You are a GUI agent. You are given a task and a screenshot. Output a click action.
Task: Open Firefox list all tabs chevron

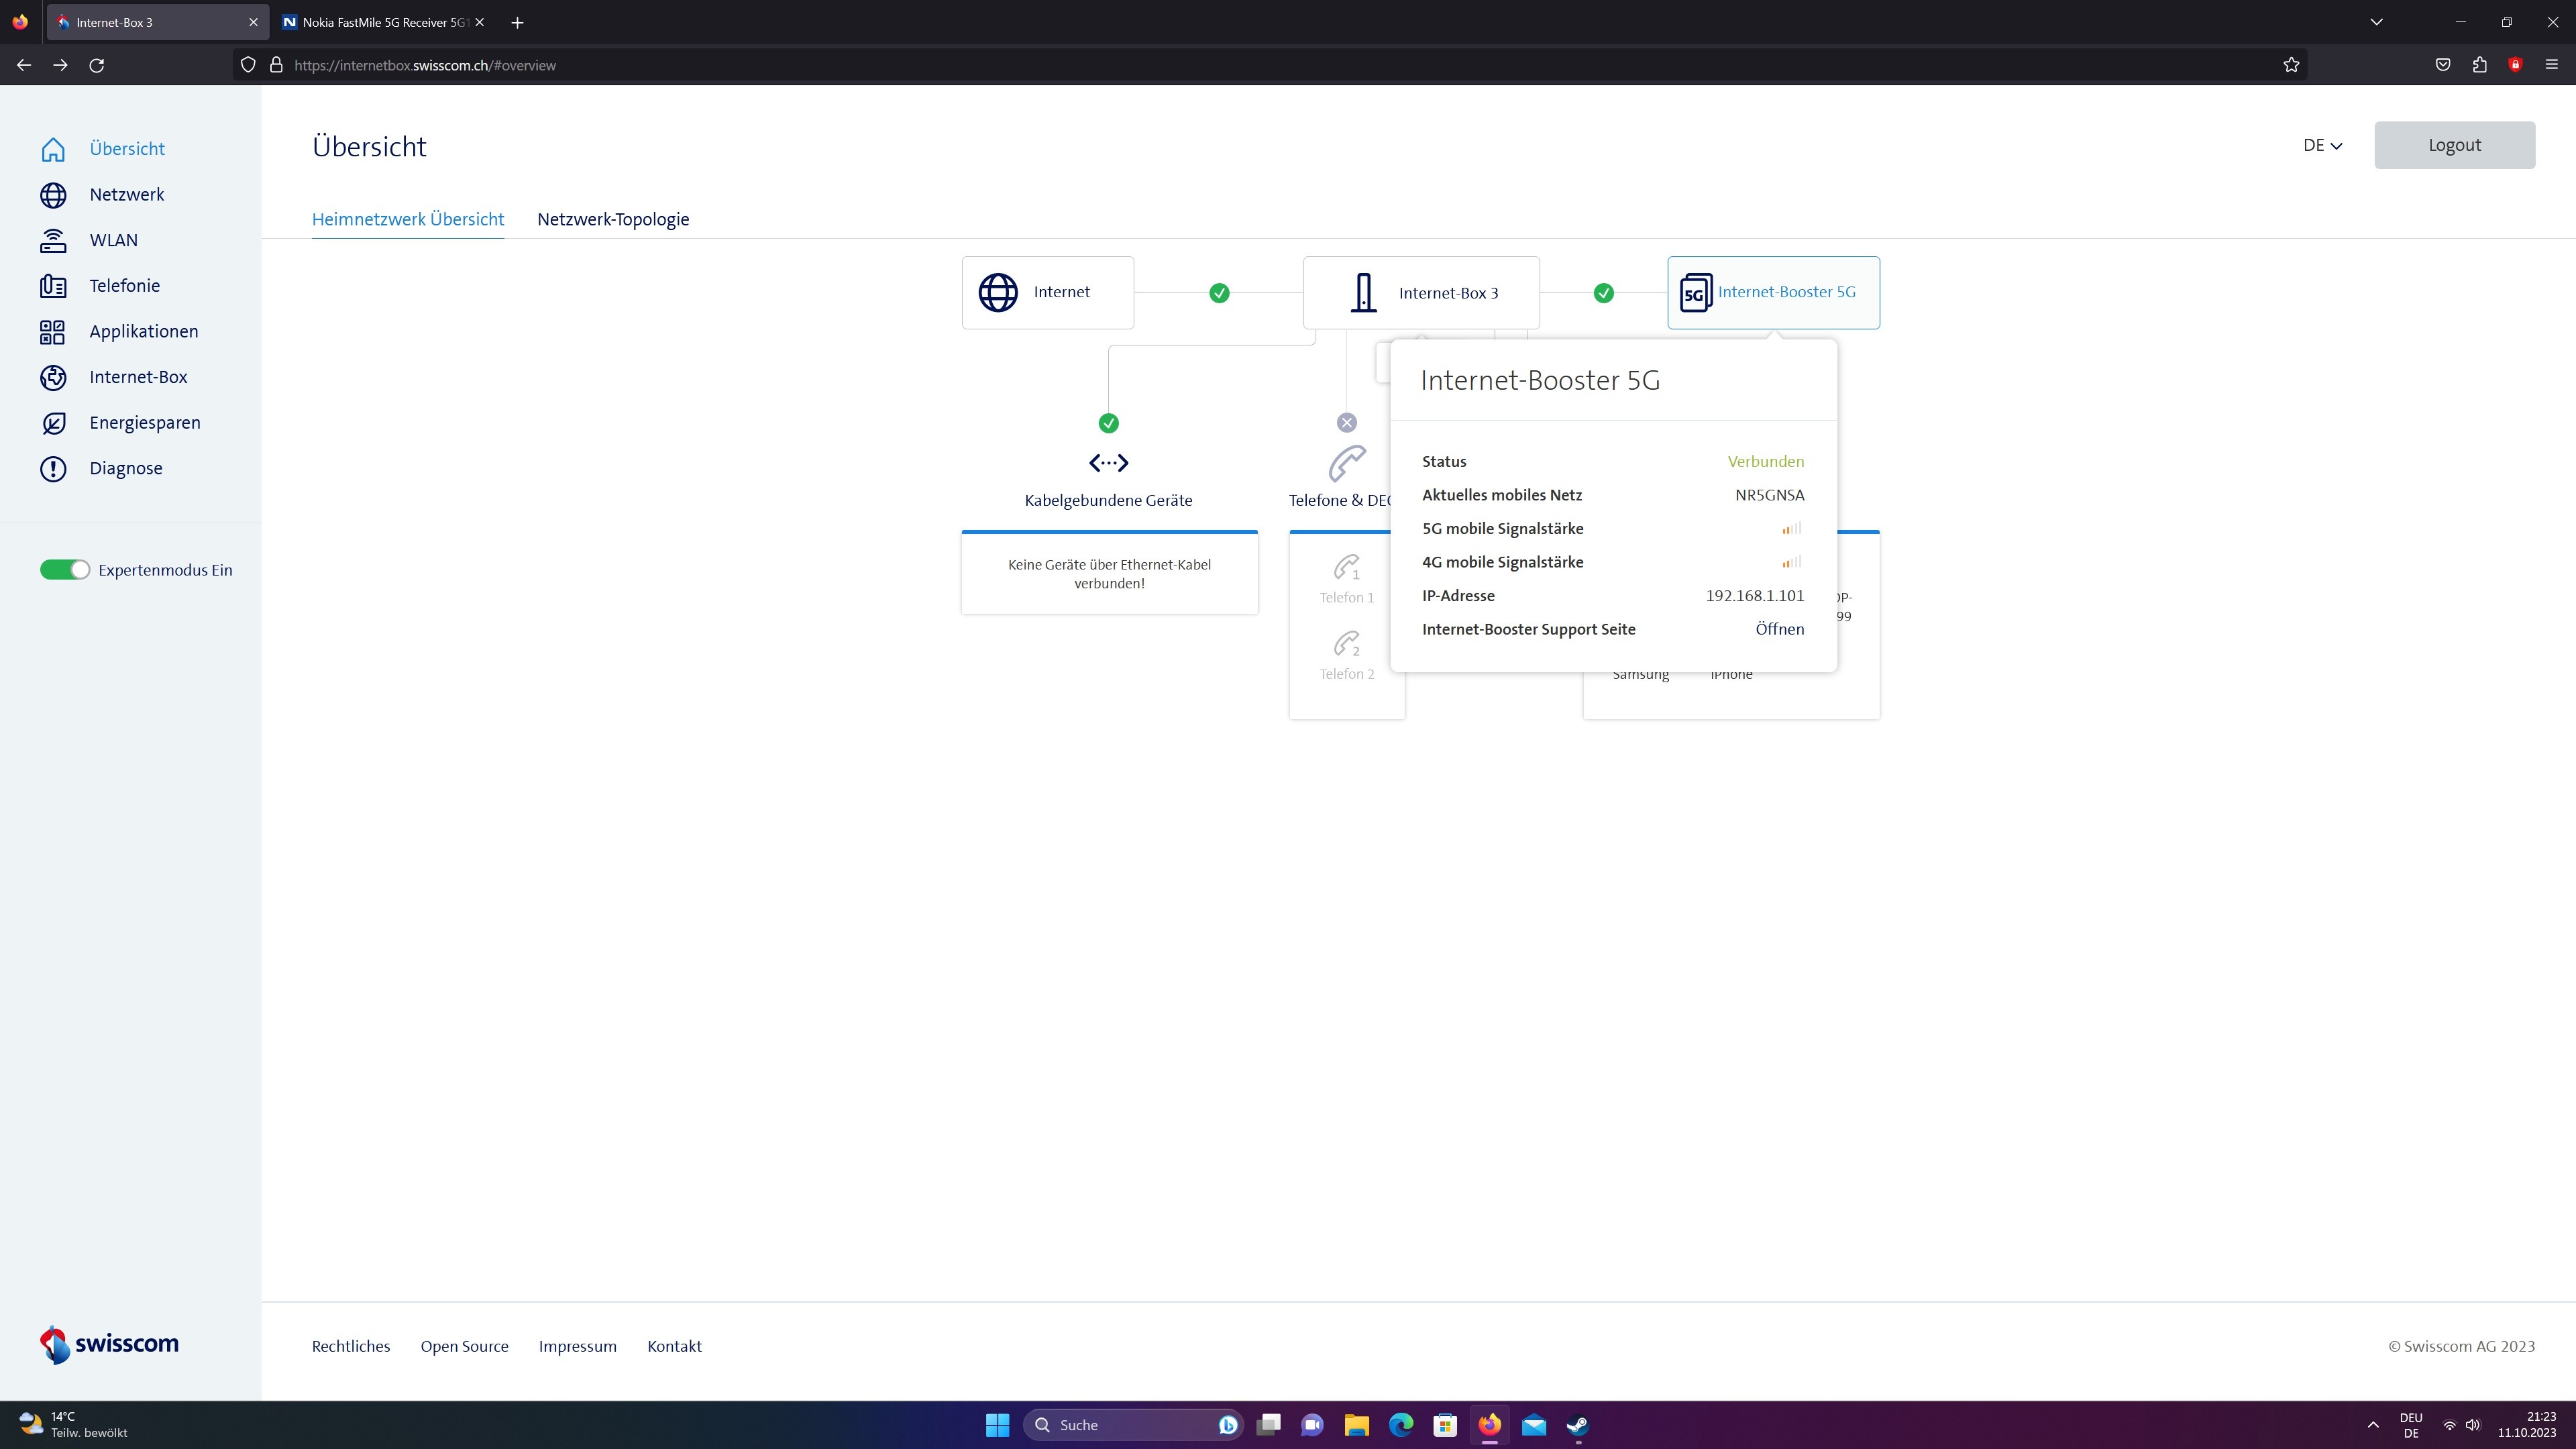(2376, 22)
